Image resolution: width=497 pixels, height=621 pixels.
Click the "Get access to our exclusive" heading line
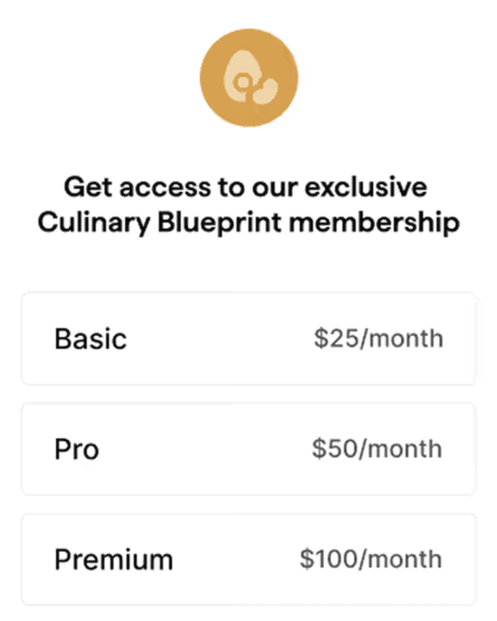coord(246,187)
